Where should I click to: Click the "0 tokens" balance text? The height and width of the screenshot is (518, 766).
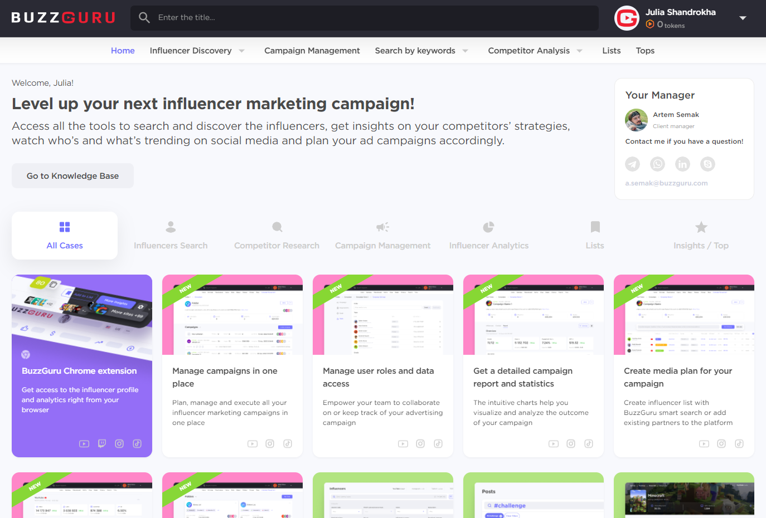pyautogui.click(x=671, y=25)
